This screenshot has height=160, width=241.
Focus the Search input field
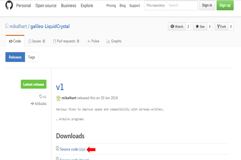pyautogui.click(x=182, y=5)
